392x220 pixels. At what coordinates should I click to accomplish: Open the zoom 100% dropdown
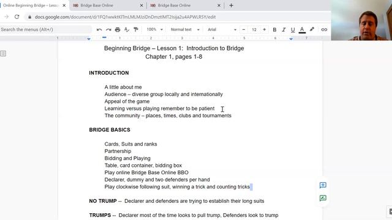click(155, 29)
